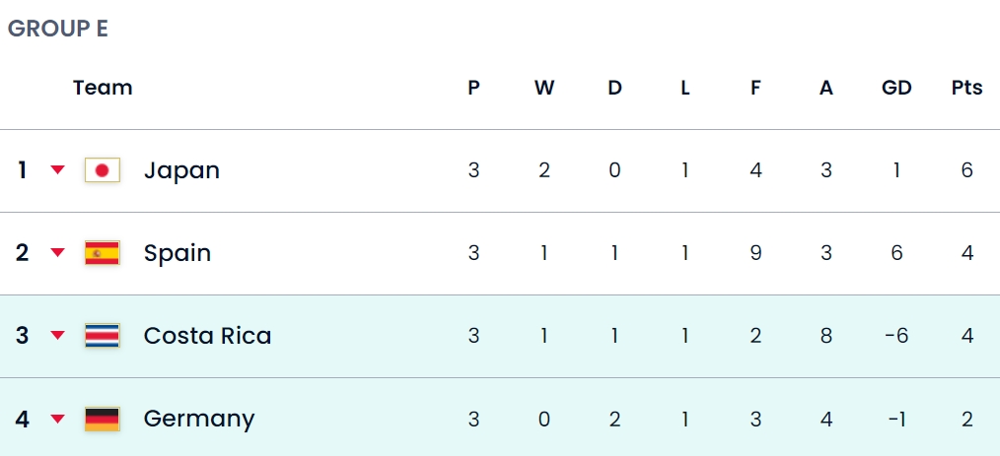Click the Germany flag icon
The height and width of the screenshot is (456, 1000).
coord(102,419)
